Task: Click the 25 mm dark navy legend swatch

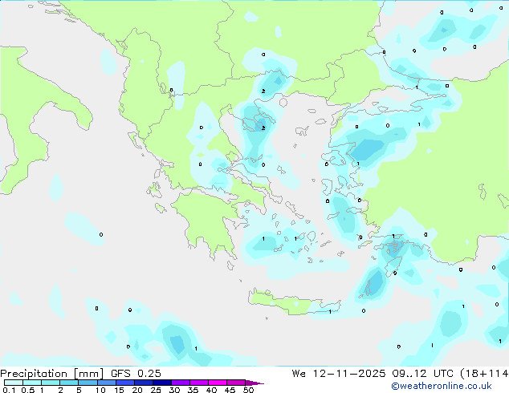Action: pyautogui.click(x=162, y=383)
